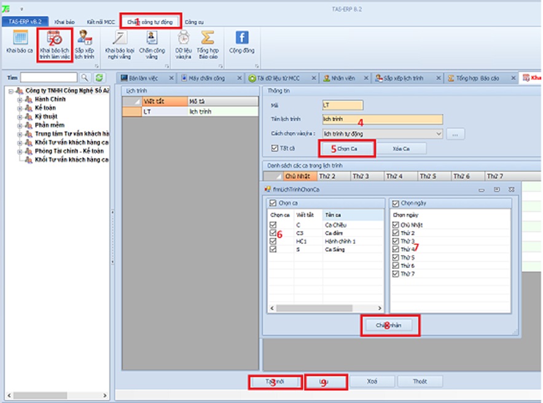Toggle the Chủ Nhật day checkbox
Viewport: 543px width, 403px height.
396,225
